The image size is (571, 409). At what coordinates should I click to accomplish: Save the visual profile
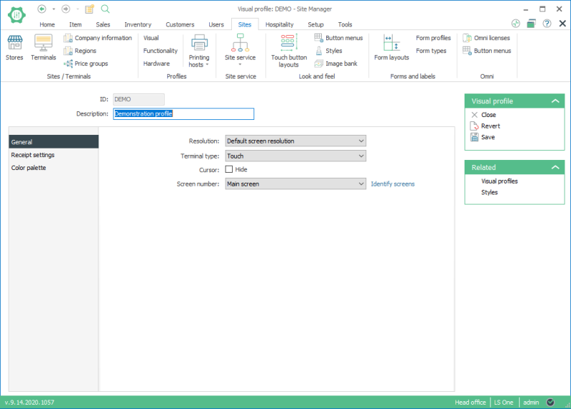[x=483, y=137]
